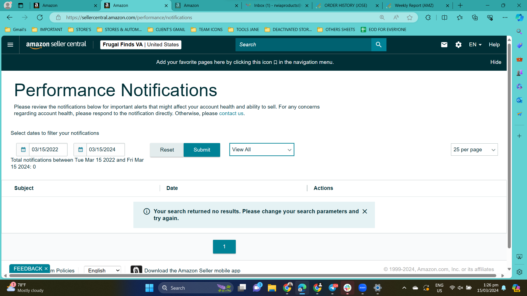Open the FEEDBACK panel

(28, 269)
